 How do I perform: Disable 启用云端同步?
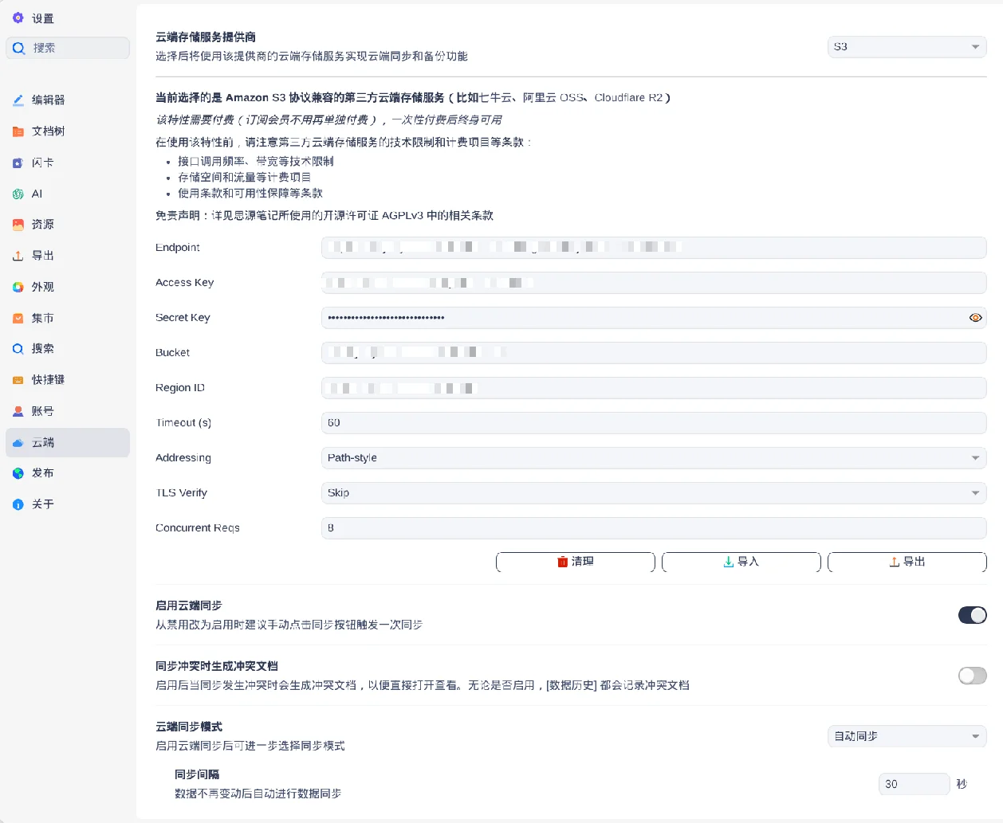(972, 615)
